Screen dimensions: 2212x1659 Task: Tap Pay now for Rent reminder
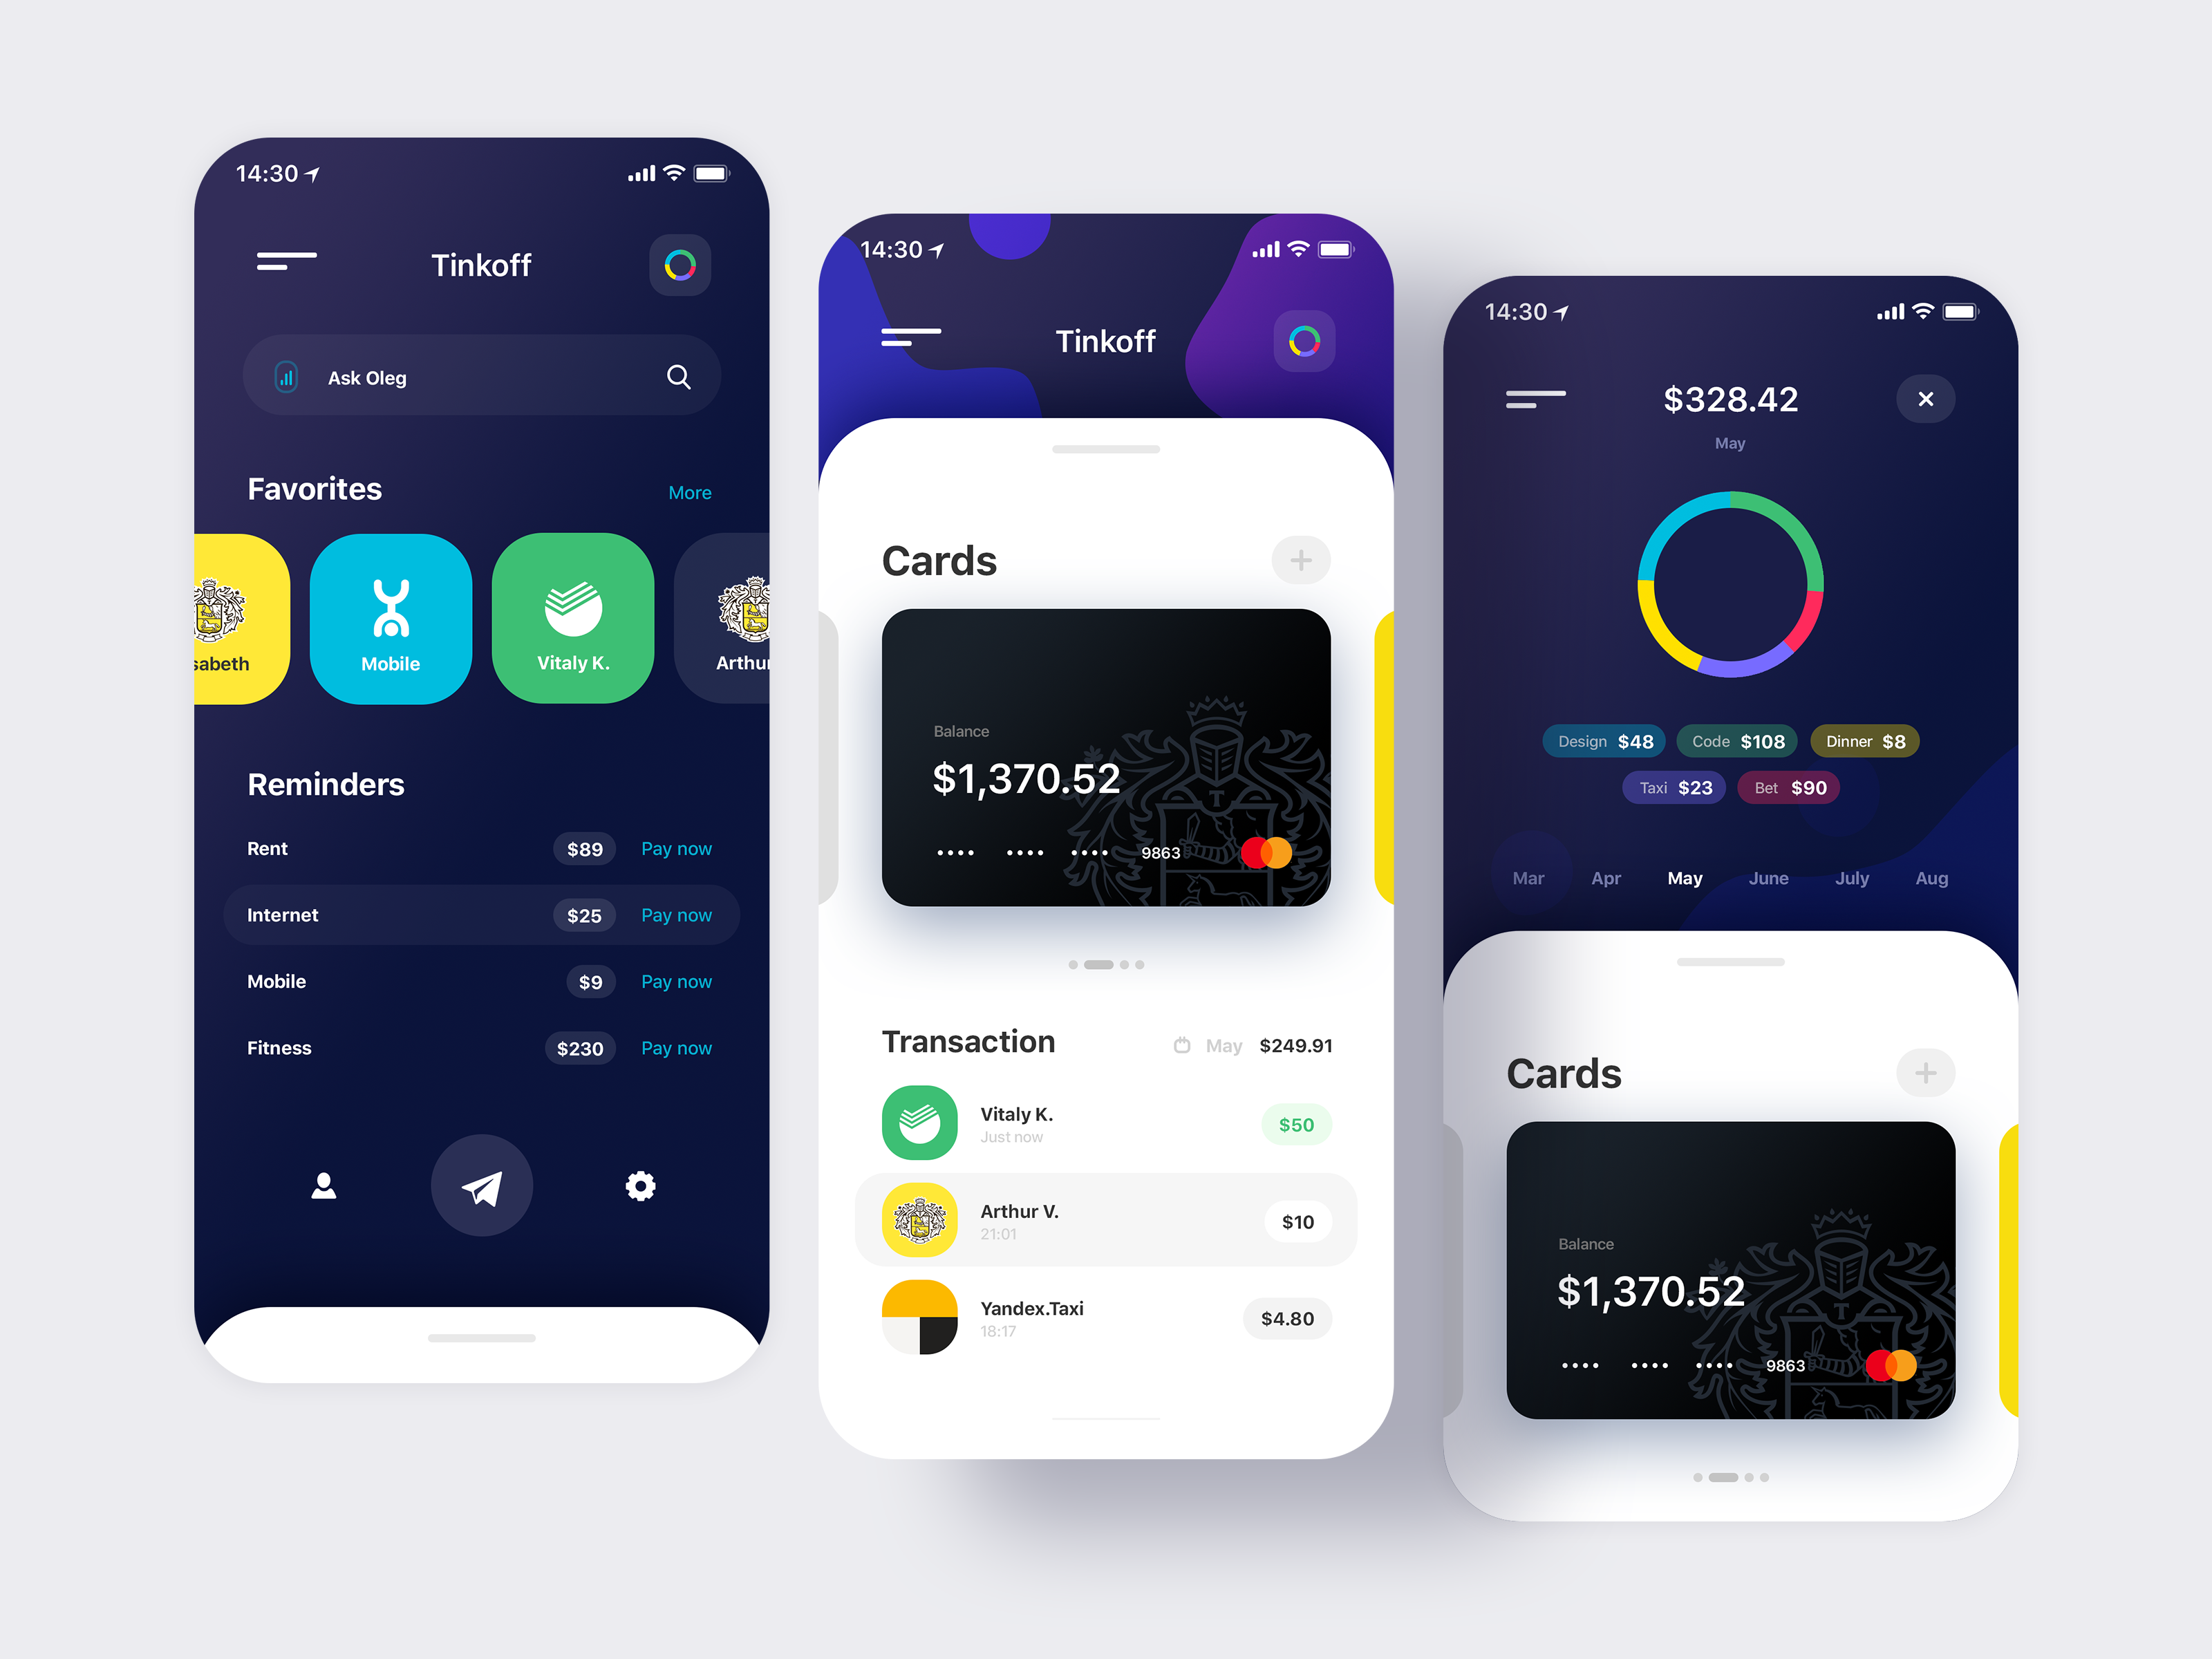pos(676,849)
